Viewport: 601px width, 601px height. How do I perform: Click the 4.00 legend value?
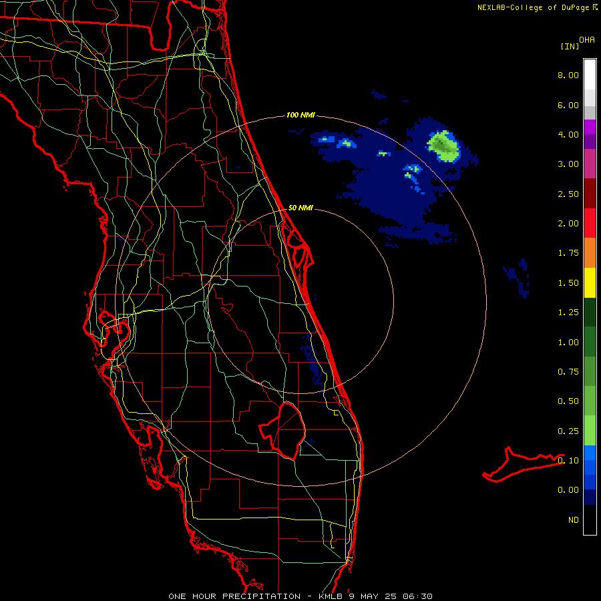pos(568,134)
